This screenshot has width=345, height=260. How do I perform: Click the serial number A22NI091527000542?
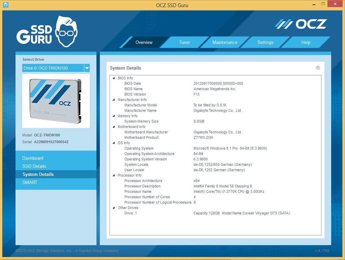coord(51,142)
